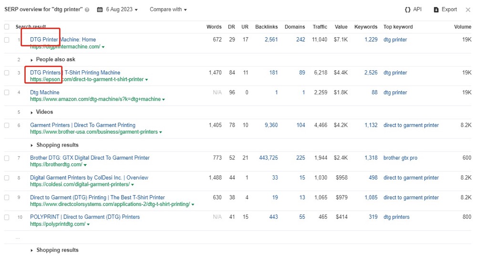This screenshot has width=477, height=256.
Task: Open URL dropdown arrow for amazon.com dtg-machine
Action: pos(163,99)
